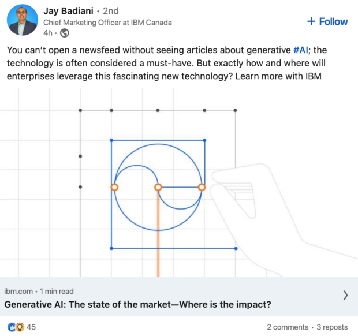
Task: Show the 2 comments
Action: (x=287, y=327)
